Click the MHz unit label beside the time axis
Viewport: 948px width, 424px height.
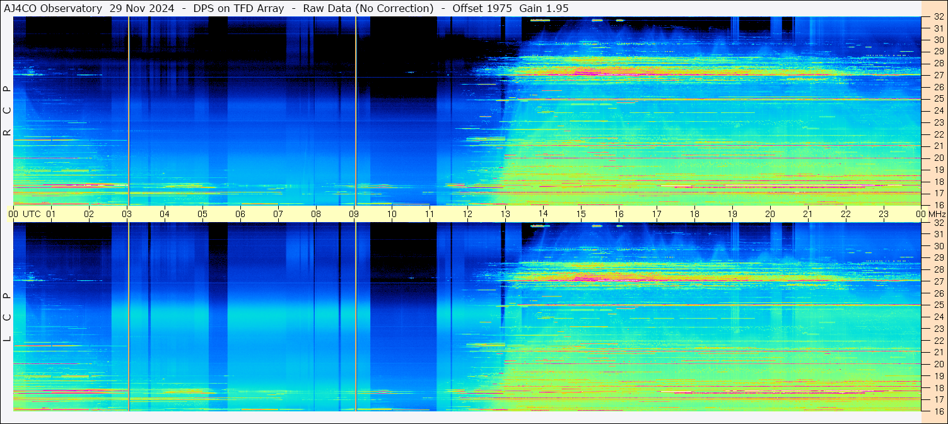click(x=937, y=214)
